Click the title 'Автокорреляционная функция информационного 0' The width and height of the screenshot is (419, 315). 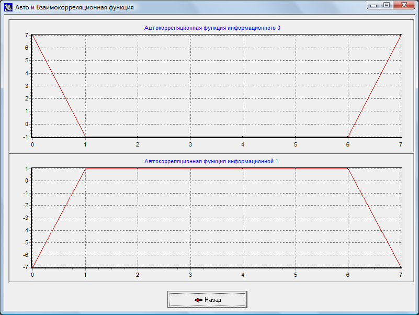click(x=212, y=28)
